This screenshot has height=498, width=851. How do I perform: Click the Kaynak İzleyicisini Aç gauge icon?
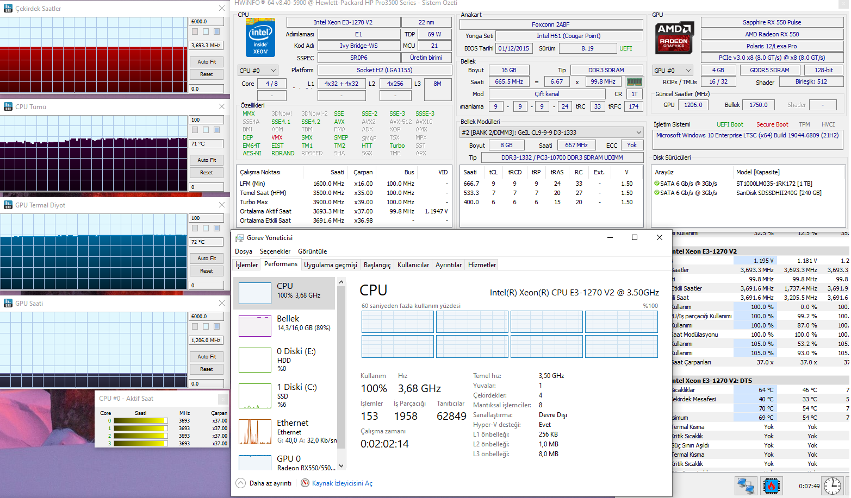click(x=305, y=483)
